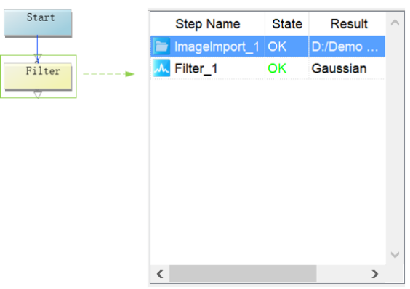Click the down arrow of vertical scrollbar
The height and width of the screenshot is (289, 410).
click(395, 254)
